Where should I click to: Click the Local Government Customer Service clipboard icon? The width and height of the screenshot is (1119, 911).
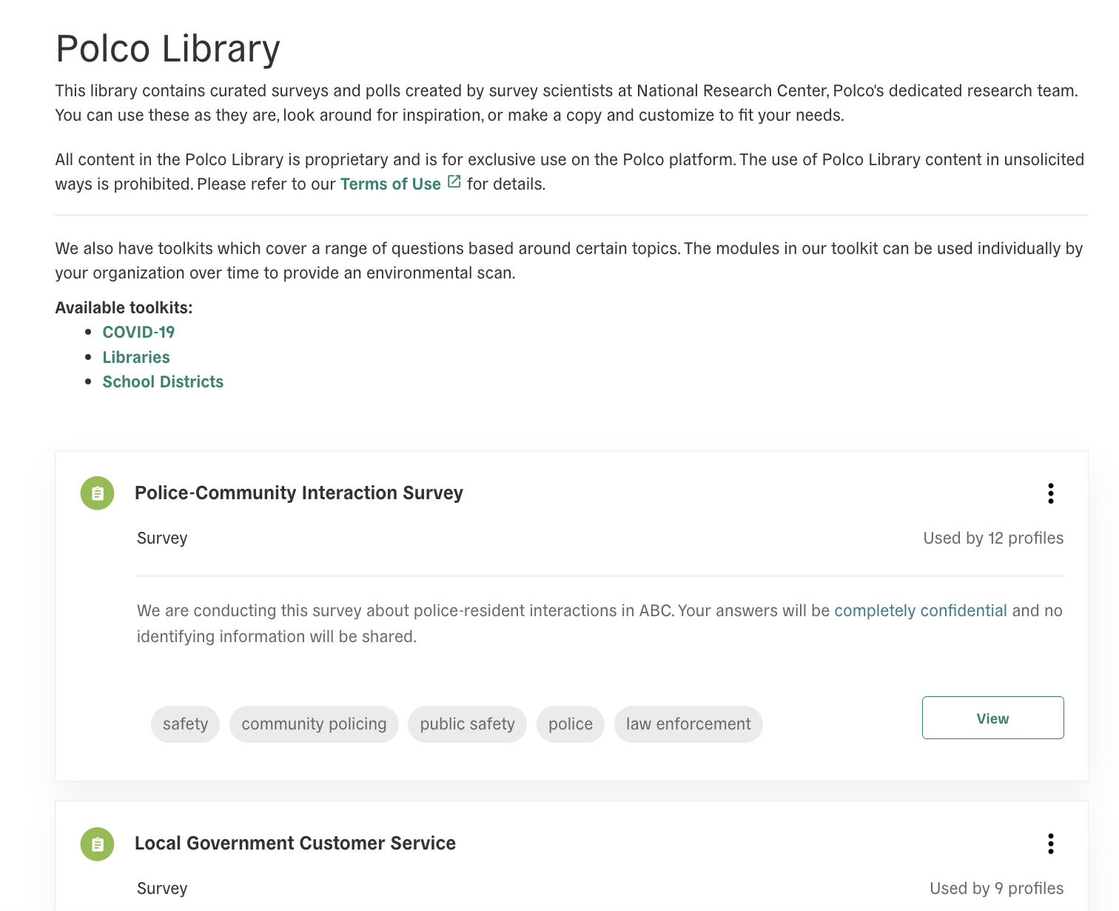point(97,844)
